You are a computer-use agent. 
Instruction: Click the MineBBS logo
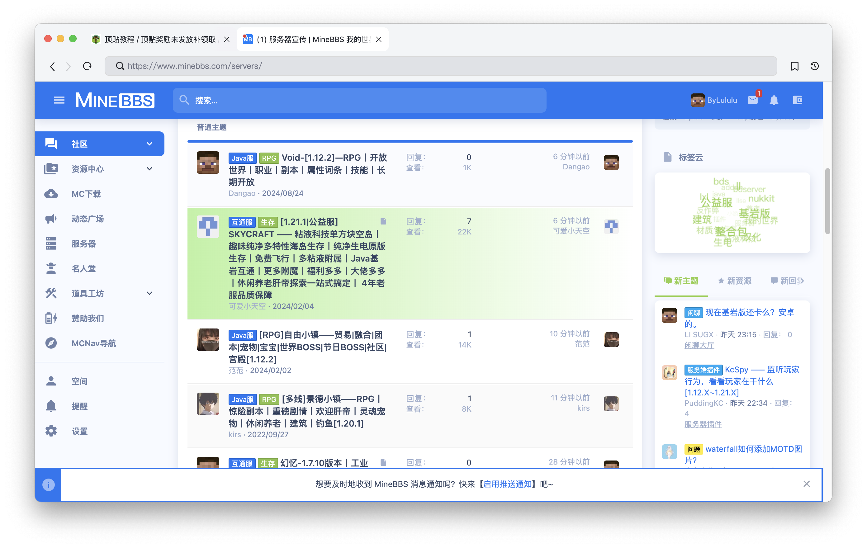point(115,100)
